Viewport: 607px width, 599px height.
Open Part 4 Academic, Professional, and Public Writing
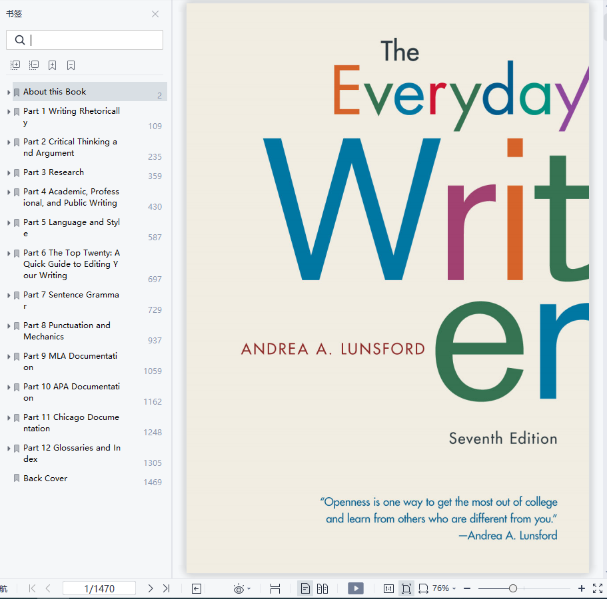coord(71,197)
